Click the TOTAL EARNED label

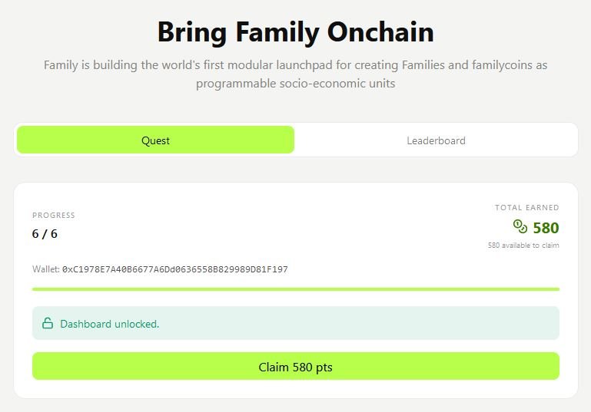(x=527, y=208)
